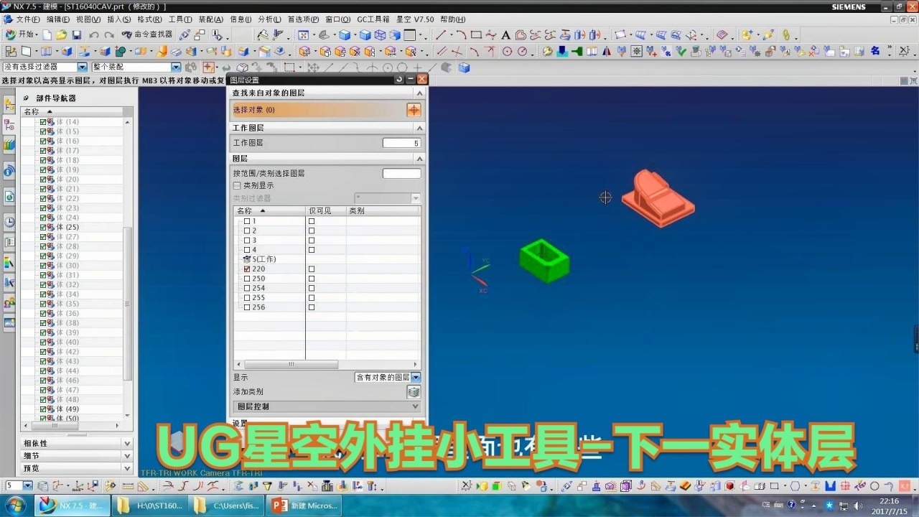The image size is (919, 517).
Task: Click the blue download-arrow mold tool icon
Action: coord(562,51)
